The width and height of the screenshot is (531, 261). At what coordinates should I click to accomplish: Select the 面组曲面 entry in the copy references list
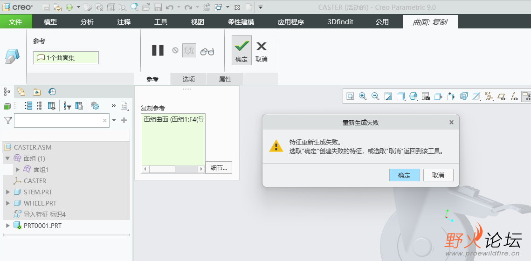[173, 119]
